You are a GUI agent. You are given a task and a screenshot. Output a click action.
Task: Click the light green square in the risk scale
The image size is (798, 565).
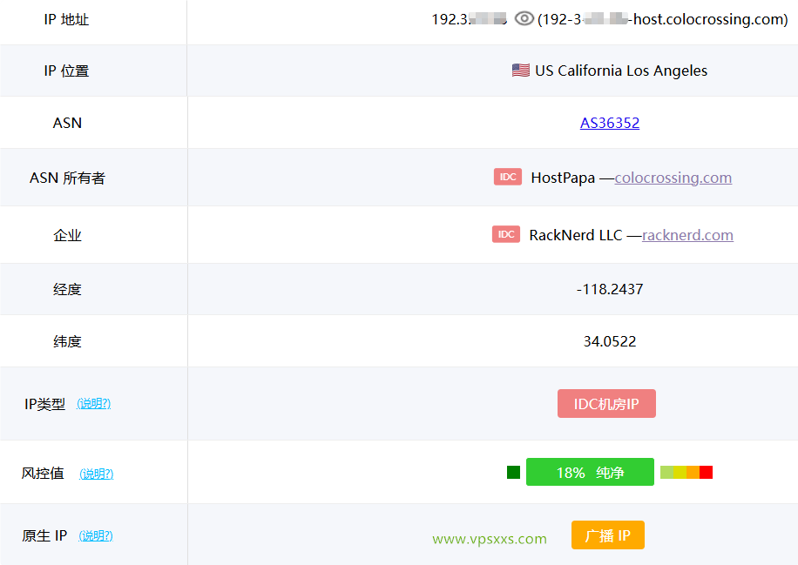[666, 473]
